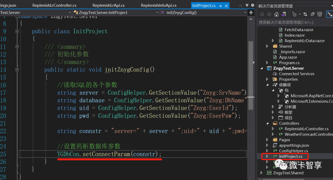Viewport: 333px width, 180px height.
Task: Click setConnectParam in line 25
Action: (106, 154)
